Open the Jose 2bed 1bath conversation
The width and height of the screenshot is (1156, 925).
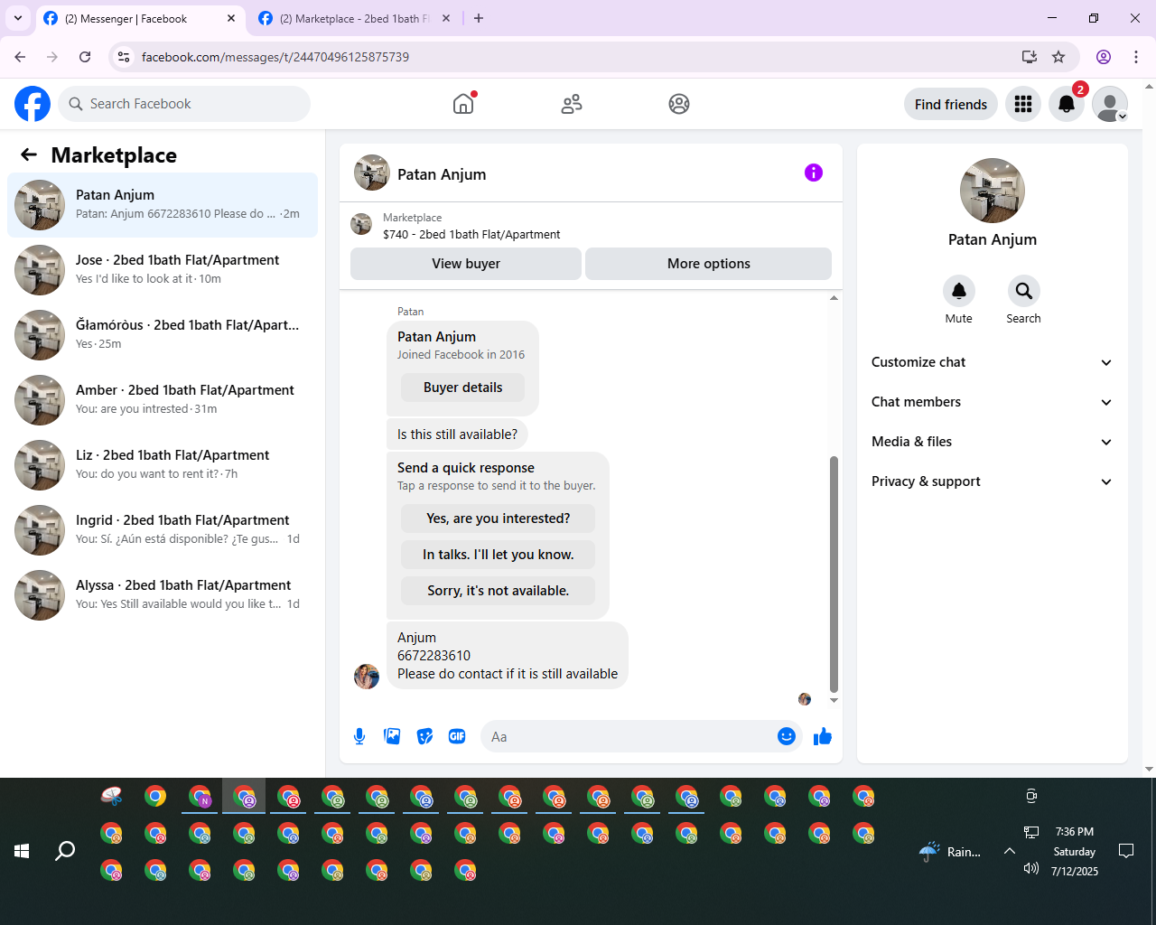click(x=163, y=270)
